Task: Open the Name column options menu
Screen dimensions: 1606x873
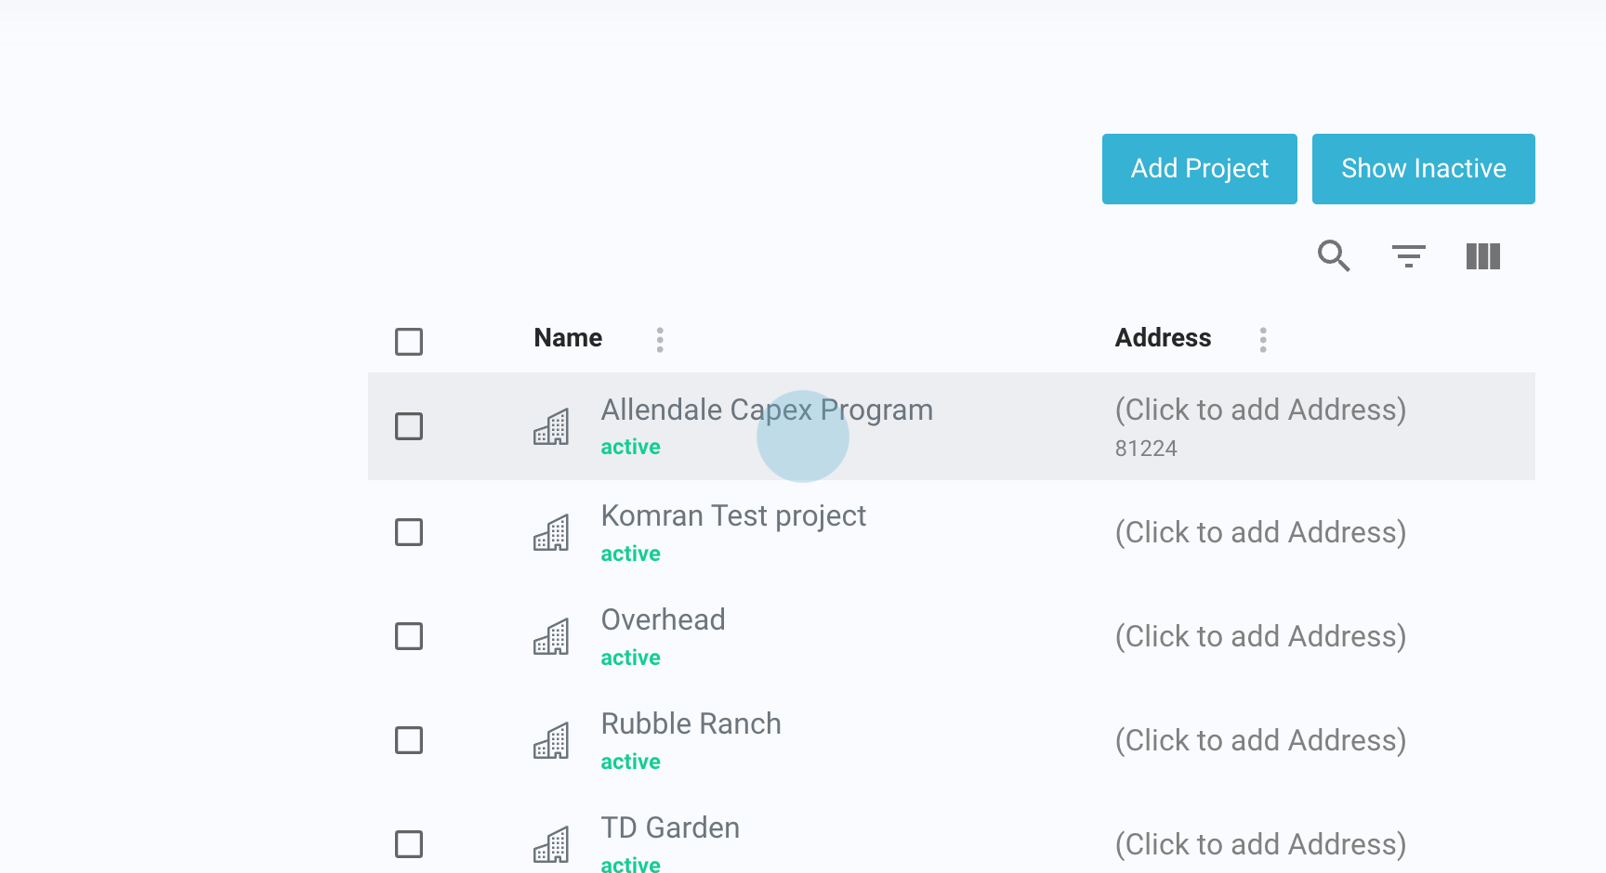Action: pyautogui.click(x=660, y=340)
